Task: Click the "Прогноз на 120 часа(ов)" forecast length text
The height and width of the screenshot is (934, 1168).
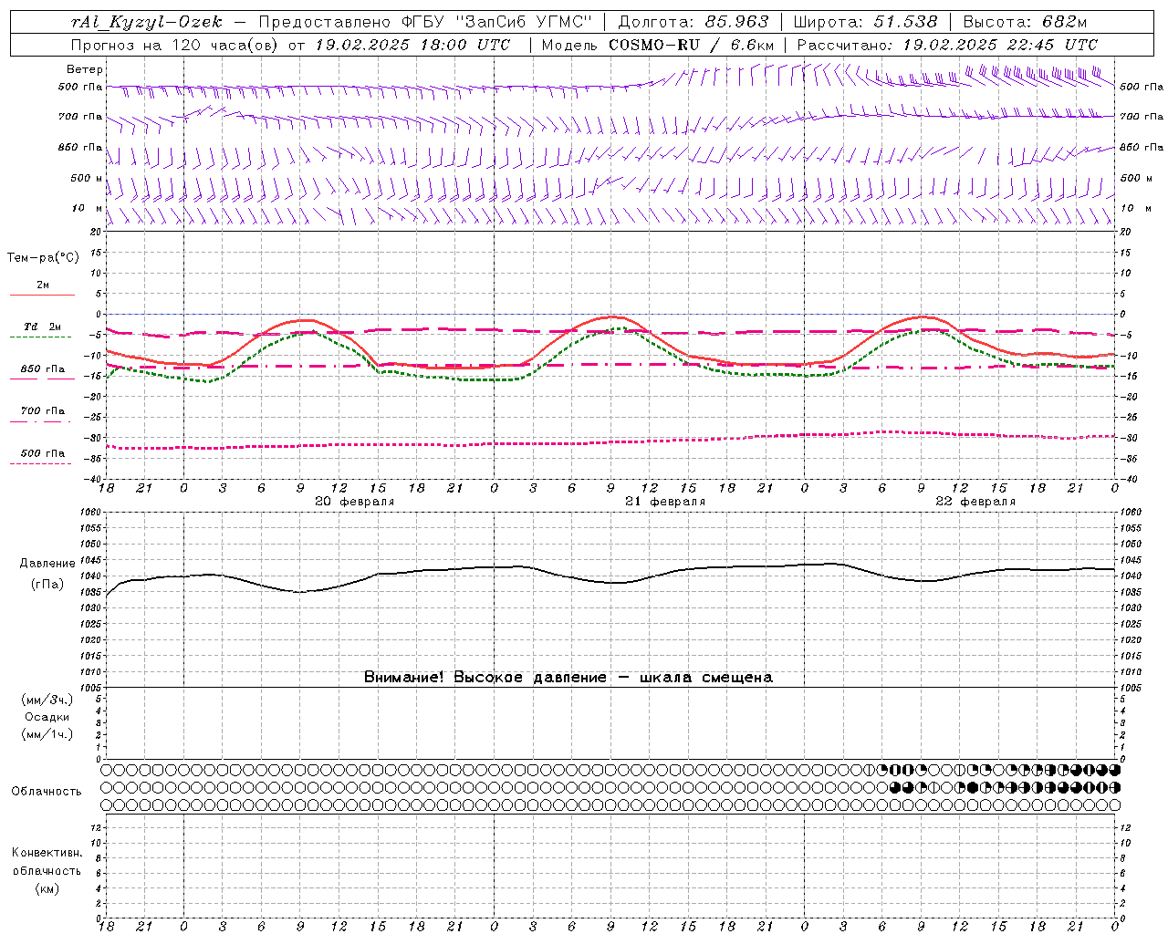Action: point(176,45)
